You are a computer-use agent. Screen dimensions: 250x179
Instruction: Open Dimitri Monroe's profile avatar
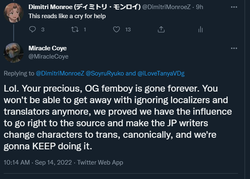(x=13, y=12)
